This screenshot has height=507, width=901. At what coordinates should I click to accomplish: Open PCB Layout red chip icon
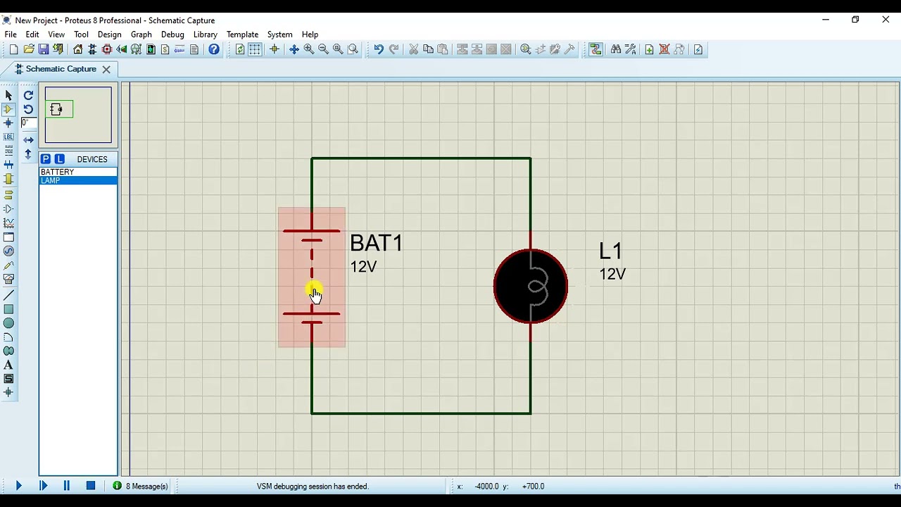[x=107, y=49]
